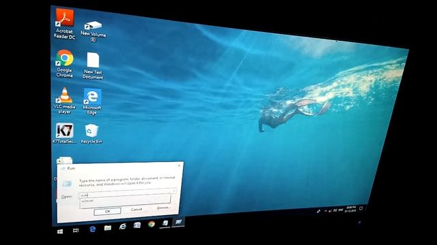Open the volume tray icon

pyautogui.click(x=335, y=210)
